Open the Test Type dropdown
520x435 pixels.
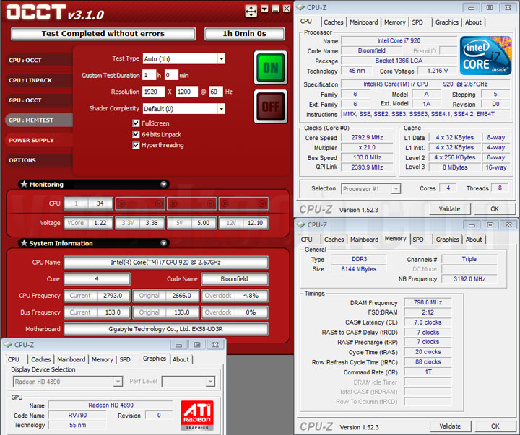tap(221, 59)
